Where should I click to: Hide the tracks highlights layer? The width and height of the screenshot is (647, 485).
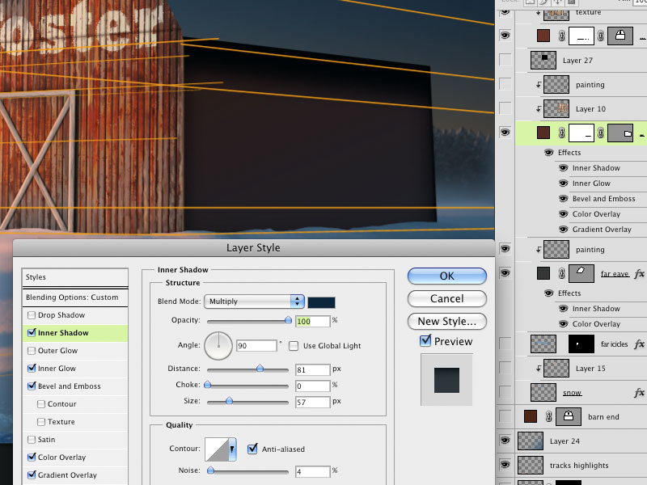pyautogui.click(x=505, y=465)
